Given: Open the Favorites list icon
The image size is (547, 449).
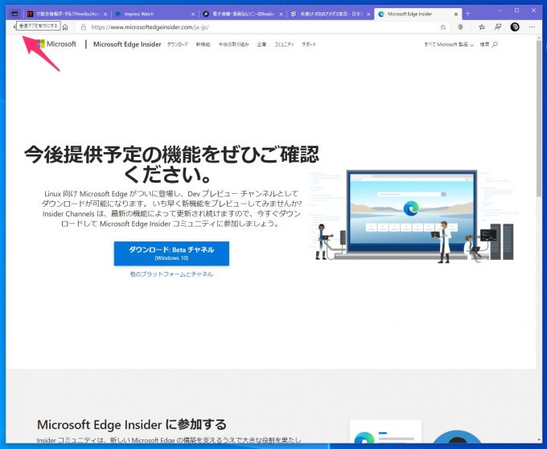Looking at the screenshot, I should pyautogui.click(x=482, y=27).
